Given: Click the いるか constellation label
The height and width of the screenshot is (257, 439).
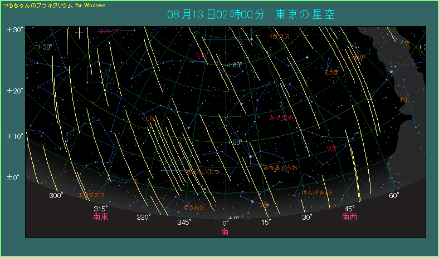Looking at the screenshot, I should point(355,57).
